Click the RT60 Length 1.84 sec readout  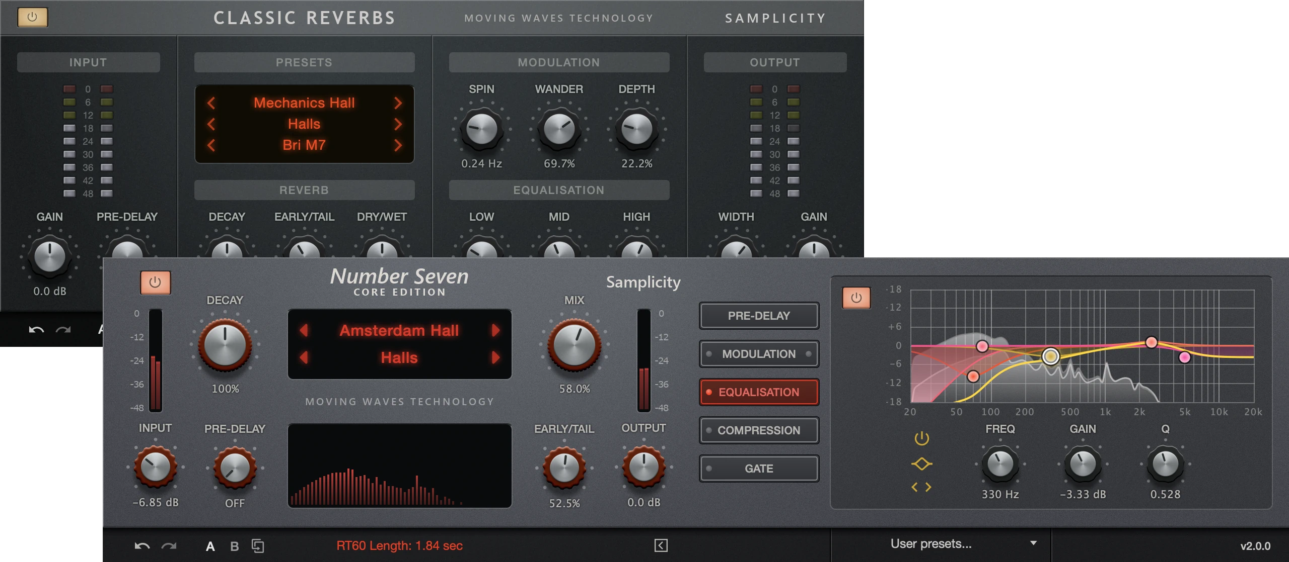click(399, 545)
